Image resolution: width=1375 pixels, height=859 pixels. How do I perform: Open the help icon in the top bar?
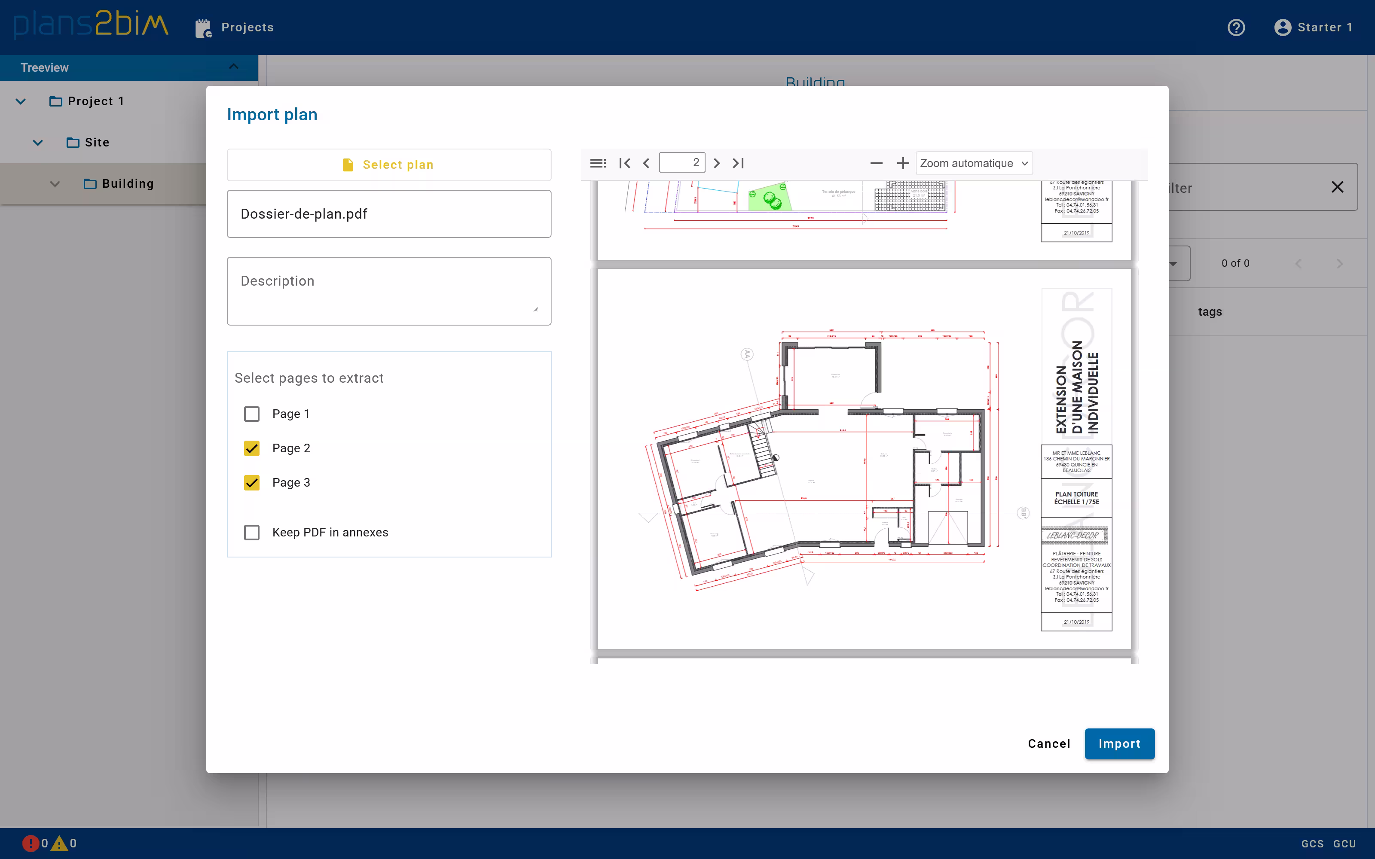[1237, 27]
